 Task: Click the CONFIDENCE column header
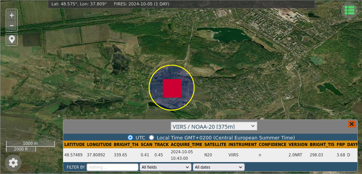pos(272,145)
